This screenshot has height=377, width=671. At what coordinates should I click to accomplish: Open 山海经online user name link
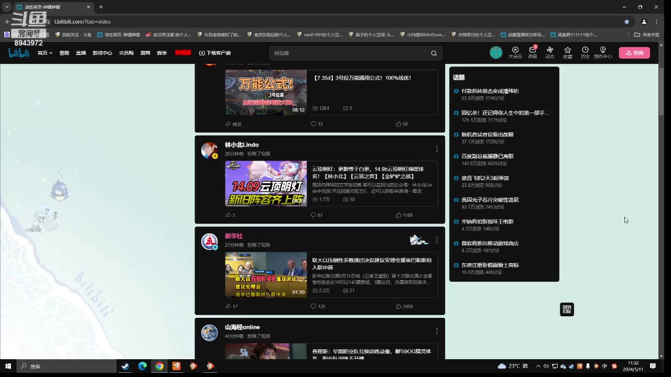coord(242,327)
